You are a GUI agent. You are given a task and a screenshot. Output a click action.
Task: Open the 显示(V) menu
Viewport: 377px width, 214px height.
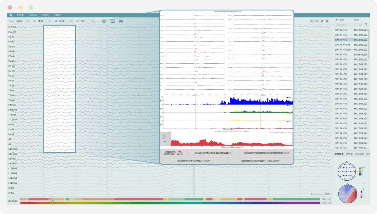[x=33, y=15]
